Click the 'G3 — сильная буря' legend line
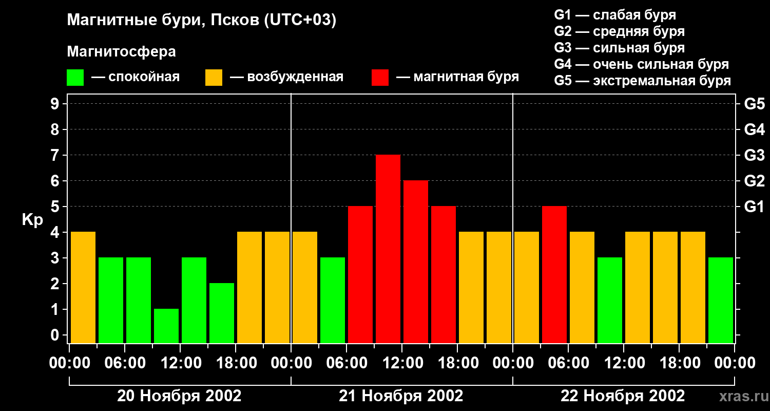This screenshot has width=770, height=411. (619, 48)
